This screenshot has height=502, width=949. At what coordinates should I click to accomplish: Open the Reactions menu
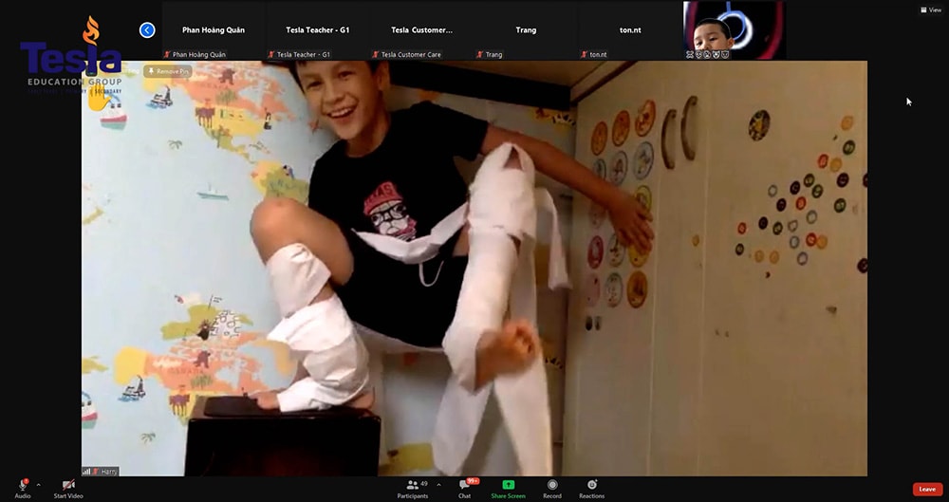tap(591, 485)
